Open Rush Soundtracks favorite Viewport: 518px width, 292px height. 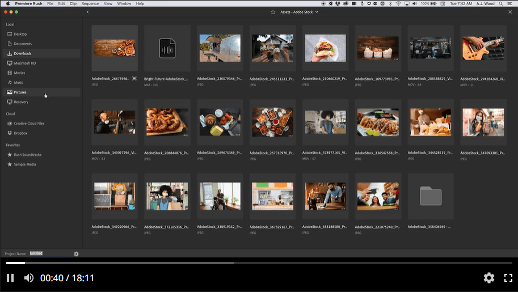coord(27,154)
